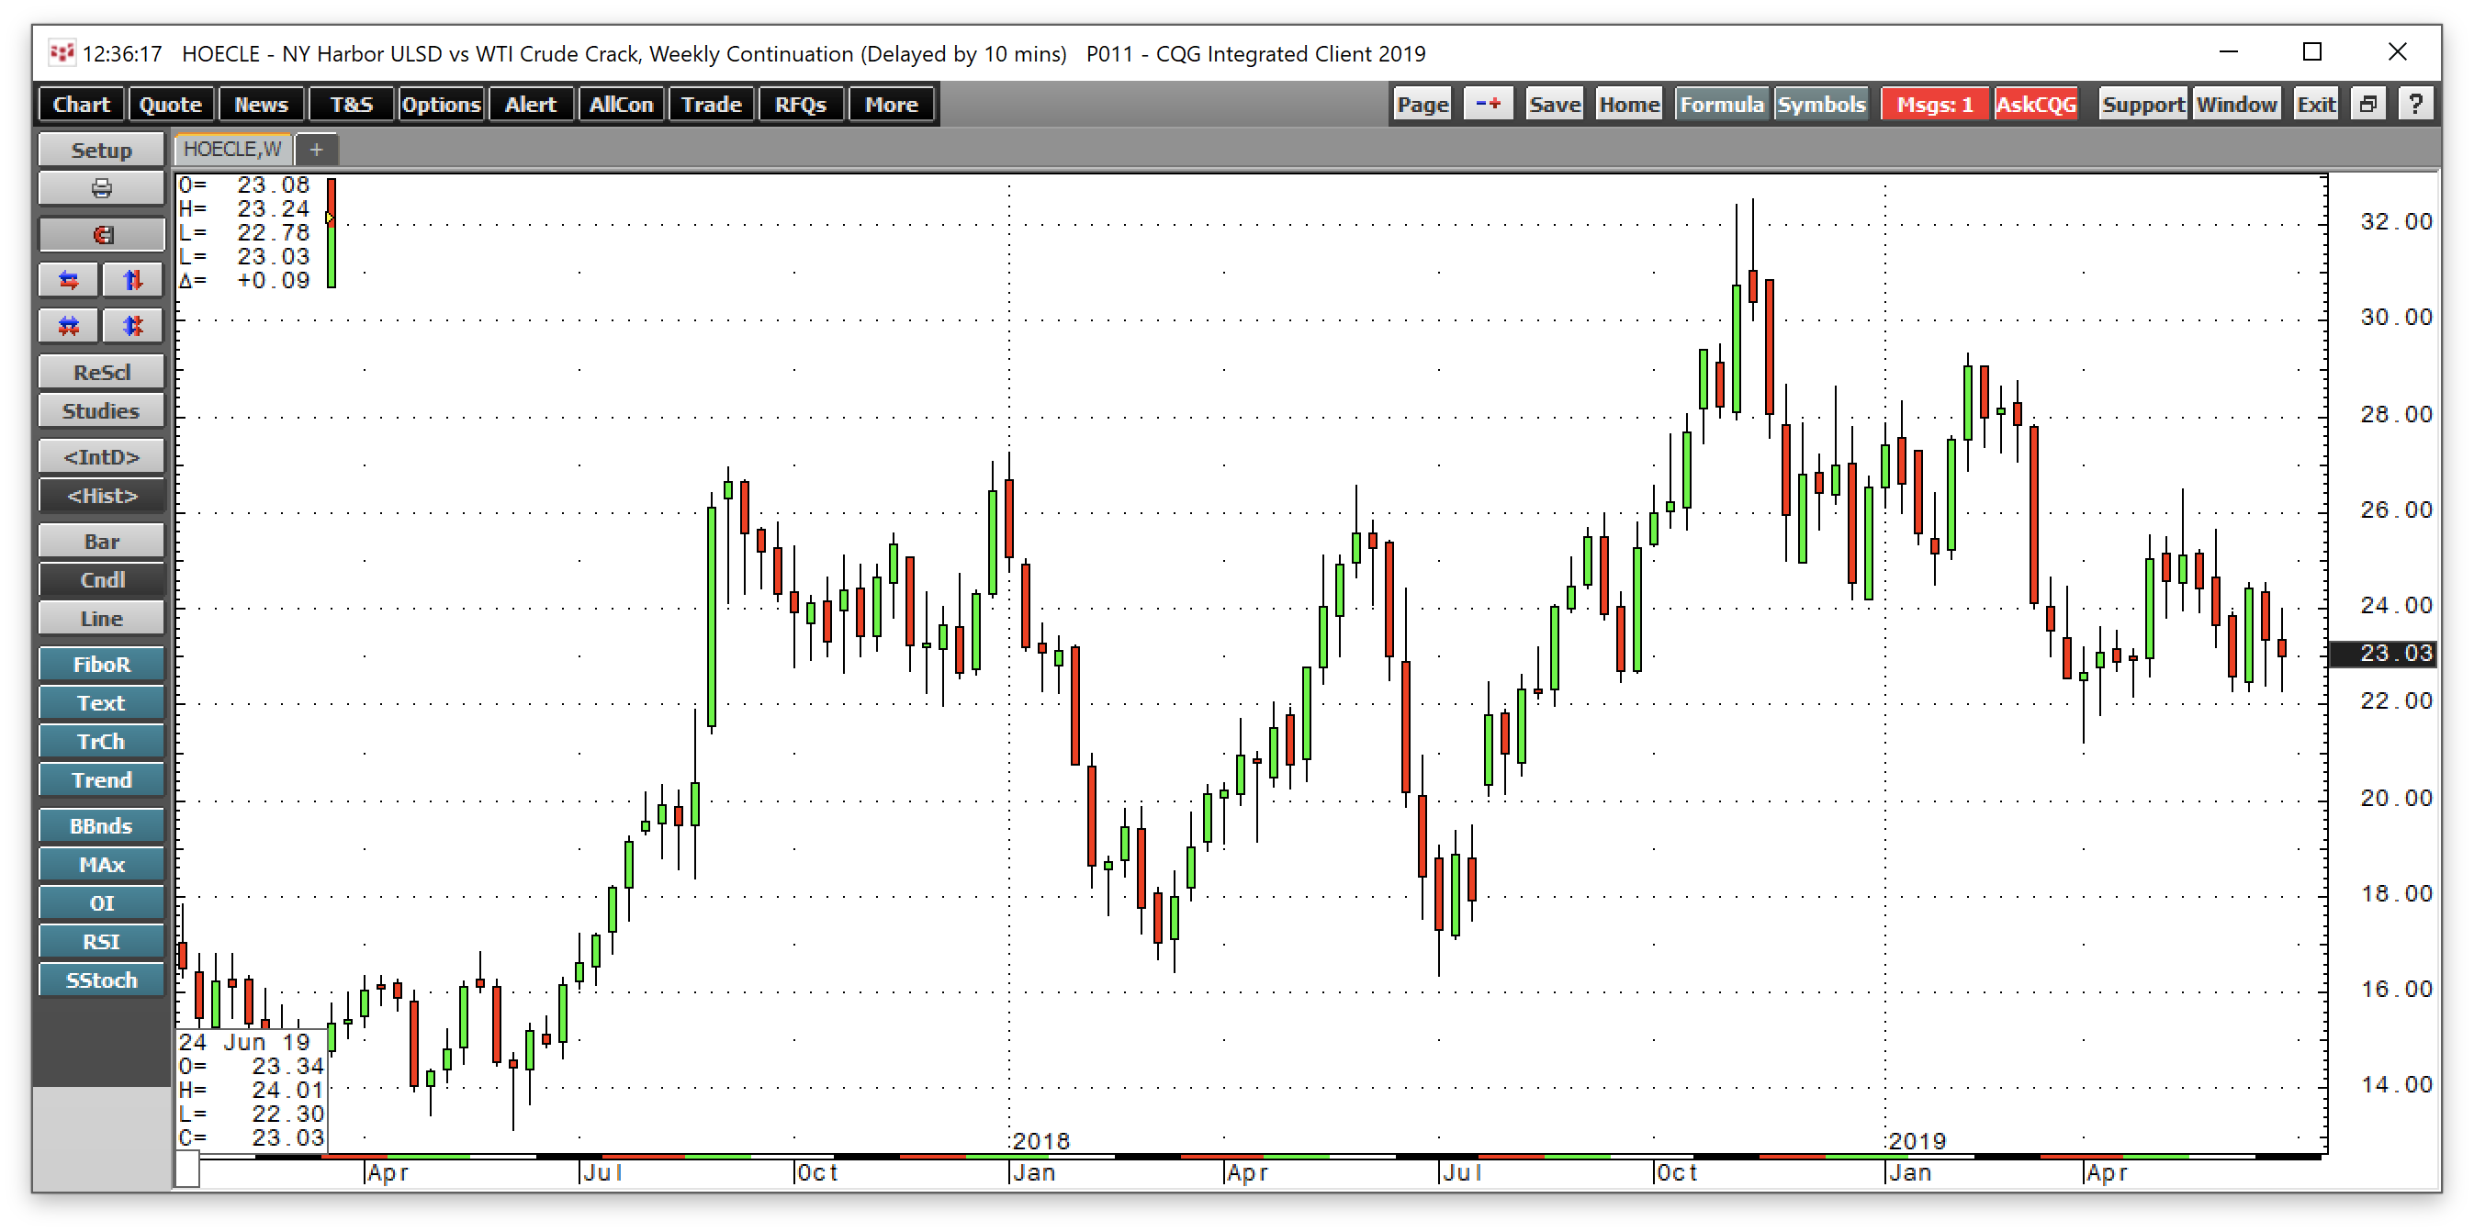Screen dimensions: 2474x1232
Task: Click the 2019 year label on time axis
Action: tap(1917, 1141)
